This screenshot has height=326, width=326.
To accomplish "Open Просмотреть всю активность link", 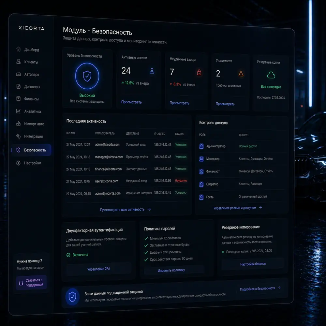I will (x=125, y=210).
